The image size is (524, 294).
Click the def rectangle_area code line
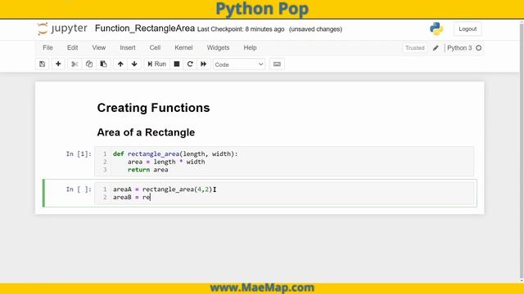(175, 154)
